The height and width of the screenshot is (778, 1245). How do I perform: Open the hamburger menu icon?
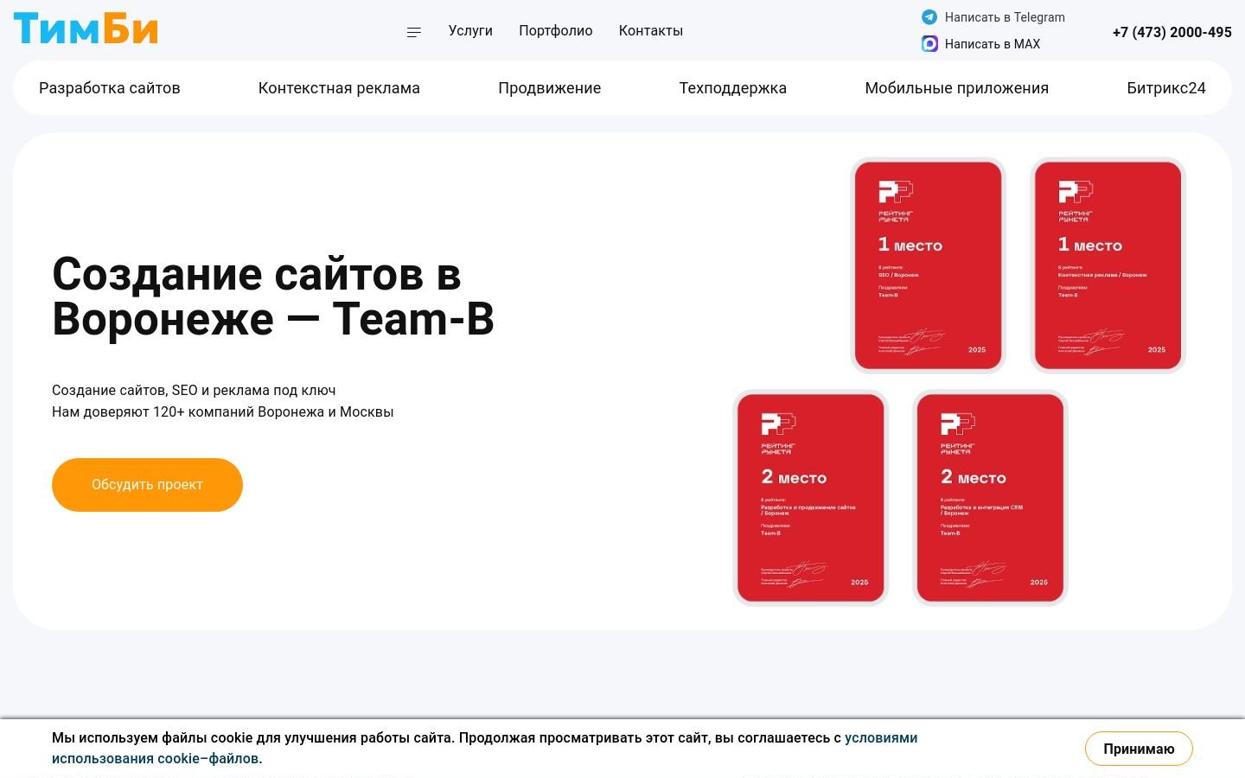click(x=414, y=32)
